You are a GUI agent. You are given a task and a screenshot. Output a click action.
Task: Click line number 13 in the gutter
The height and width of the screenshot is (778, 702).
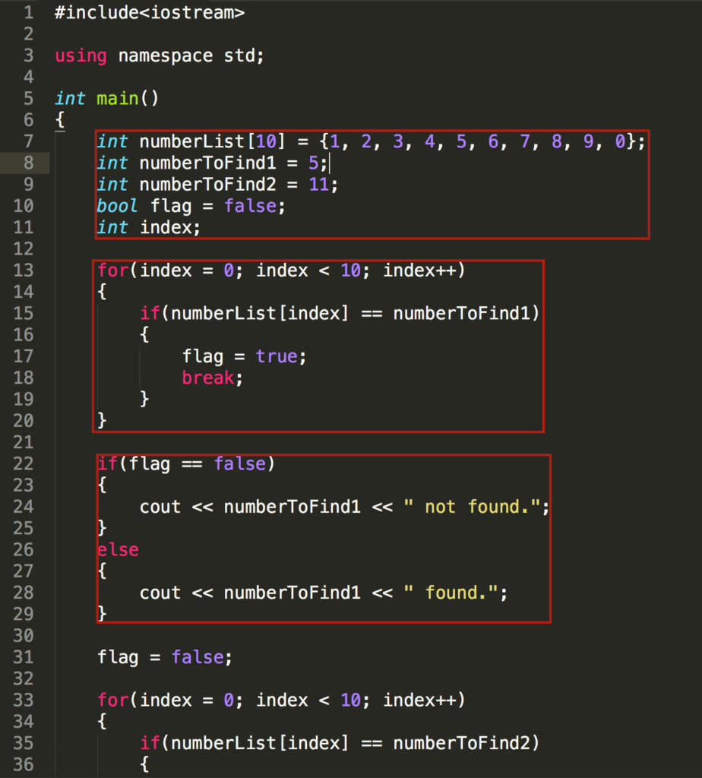point(24,270)
